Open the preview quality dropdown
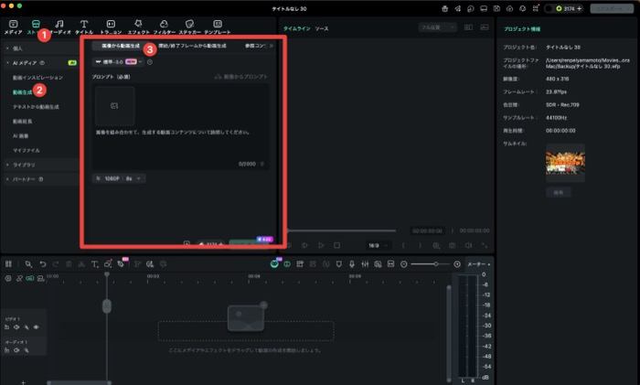Image resolution: width=640 pixels, height=385 pixels. (x=437, y=27)
